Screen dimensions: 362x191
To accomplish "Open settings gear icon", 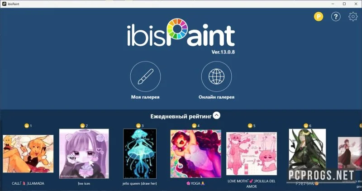I will pyautogui.click(x=353, y=17).
